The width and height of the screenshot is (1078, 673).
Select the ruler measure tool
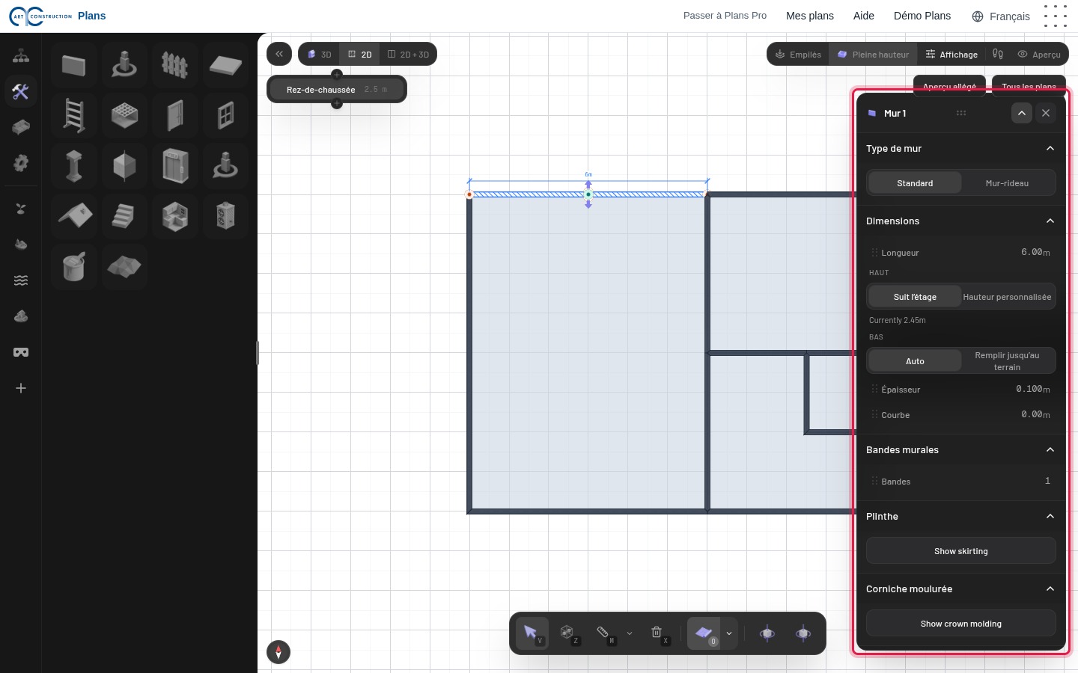(x=604, y=633)
